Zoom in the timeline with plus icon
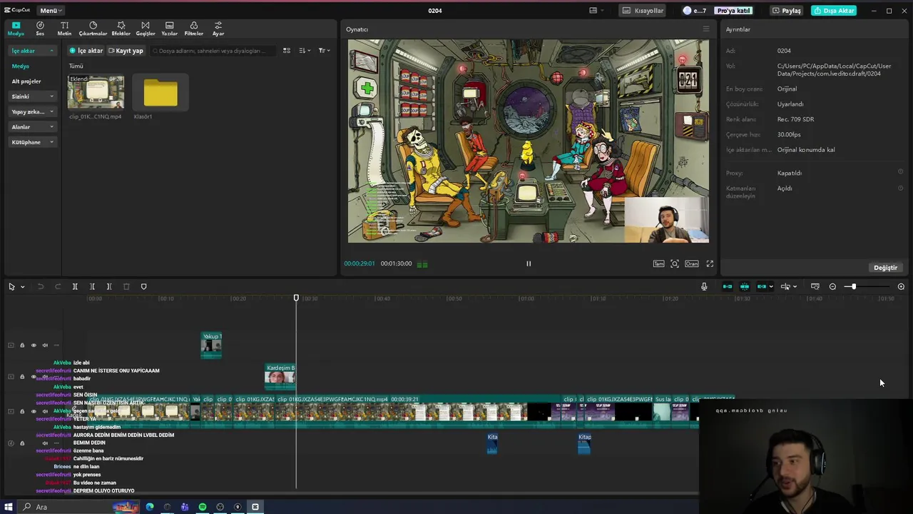913x514 pixels. (x=901, y=286)
